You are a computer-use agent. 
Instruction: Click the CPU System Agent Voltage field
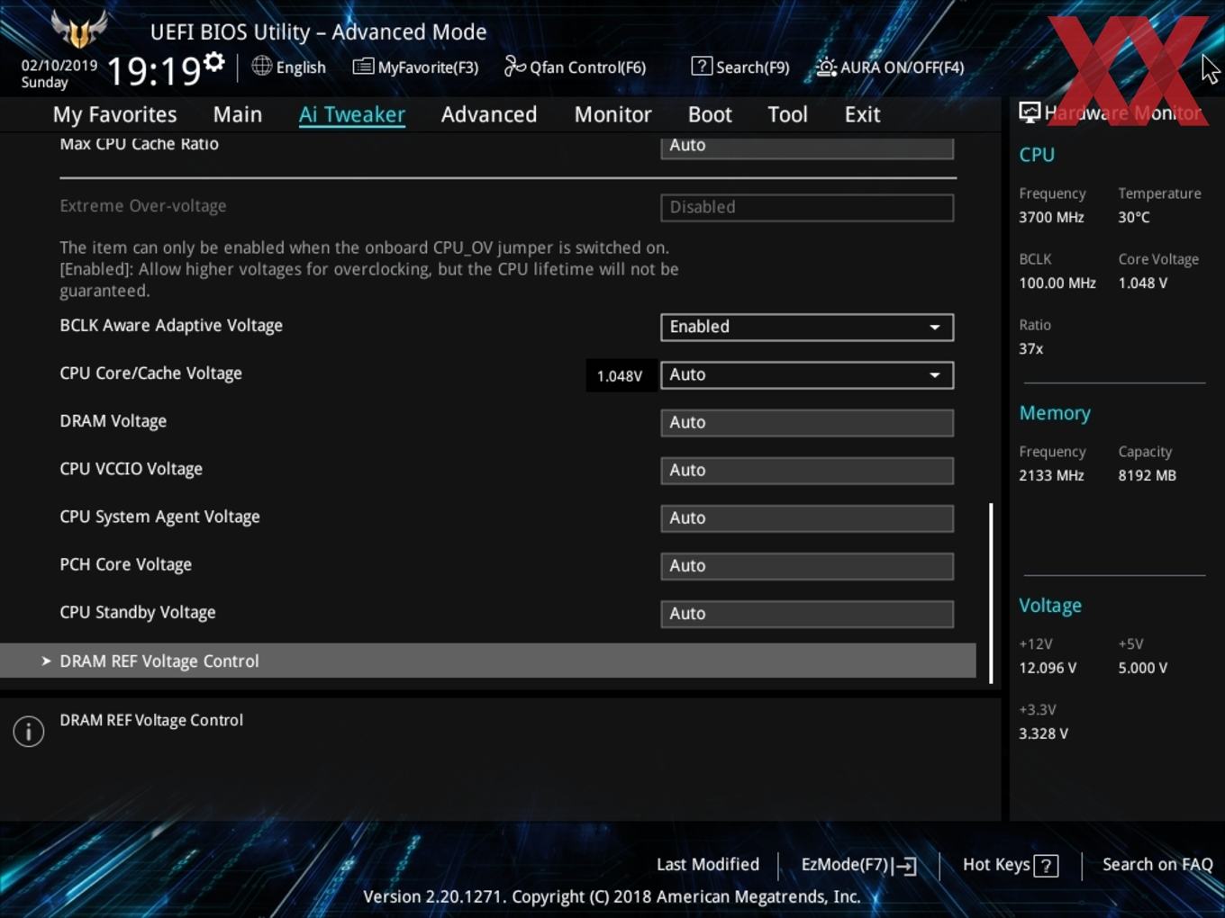807,517
